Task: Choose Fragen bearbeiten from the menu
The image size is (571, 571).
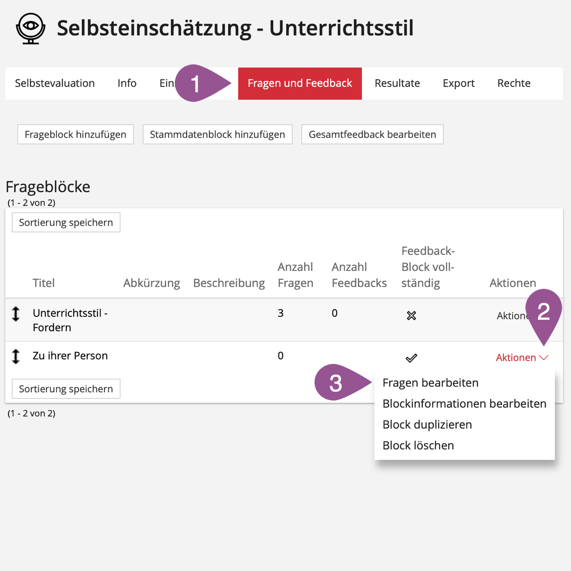Action: coord(430,383)
